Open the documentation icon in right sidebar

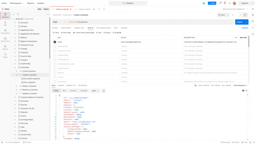click(253, 15)
